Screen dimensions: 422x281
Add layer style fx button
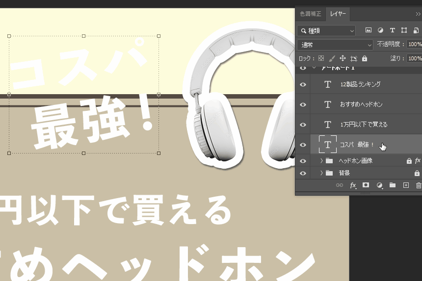click(x=353, y=185)
